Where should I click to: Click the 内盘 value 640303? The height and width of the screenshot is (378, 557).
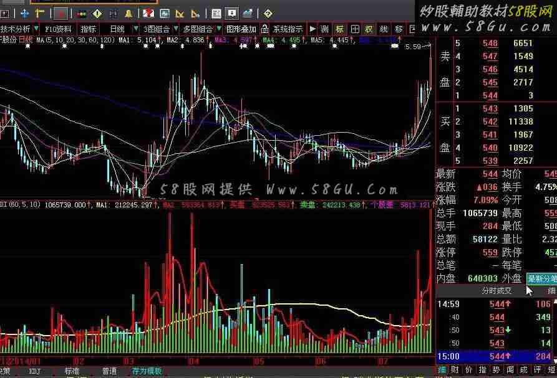point(482,278)
